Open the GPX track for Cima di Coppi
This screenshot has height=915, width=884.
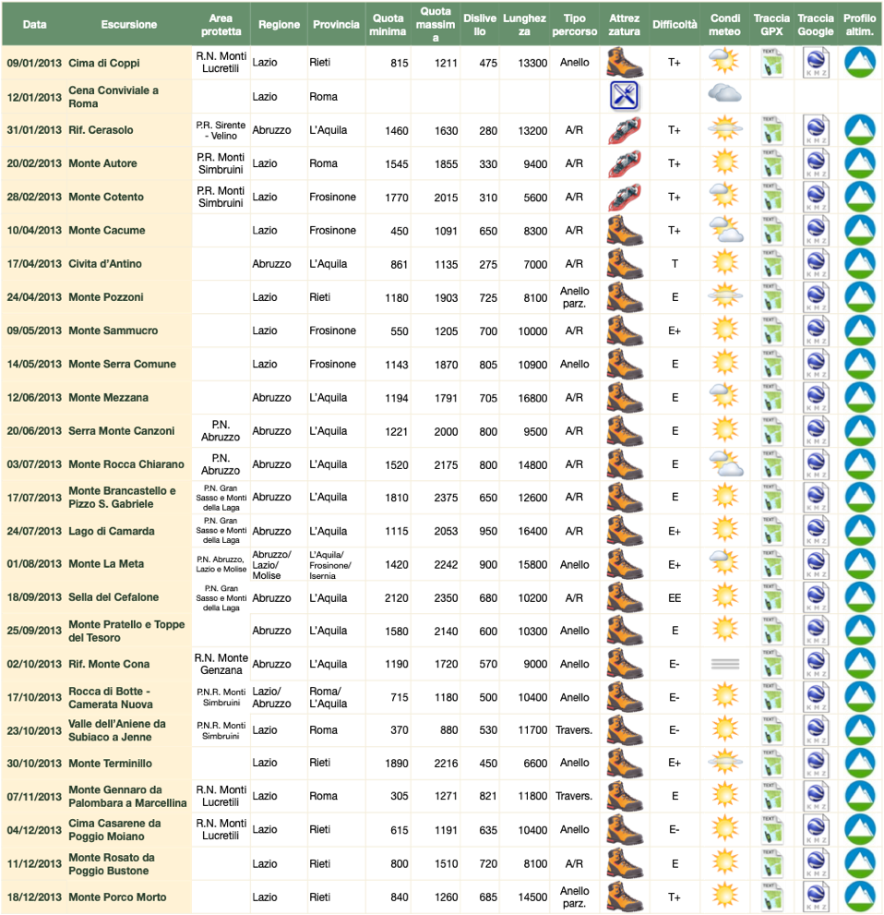click(772, 63)
